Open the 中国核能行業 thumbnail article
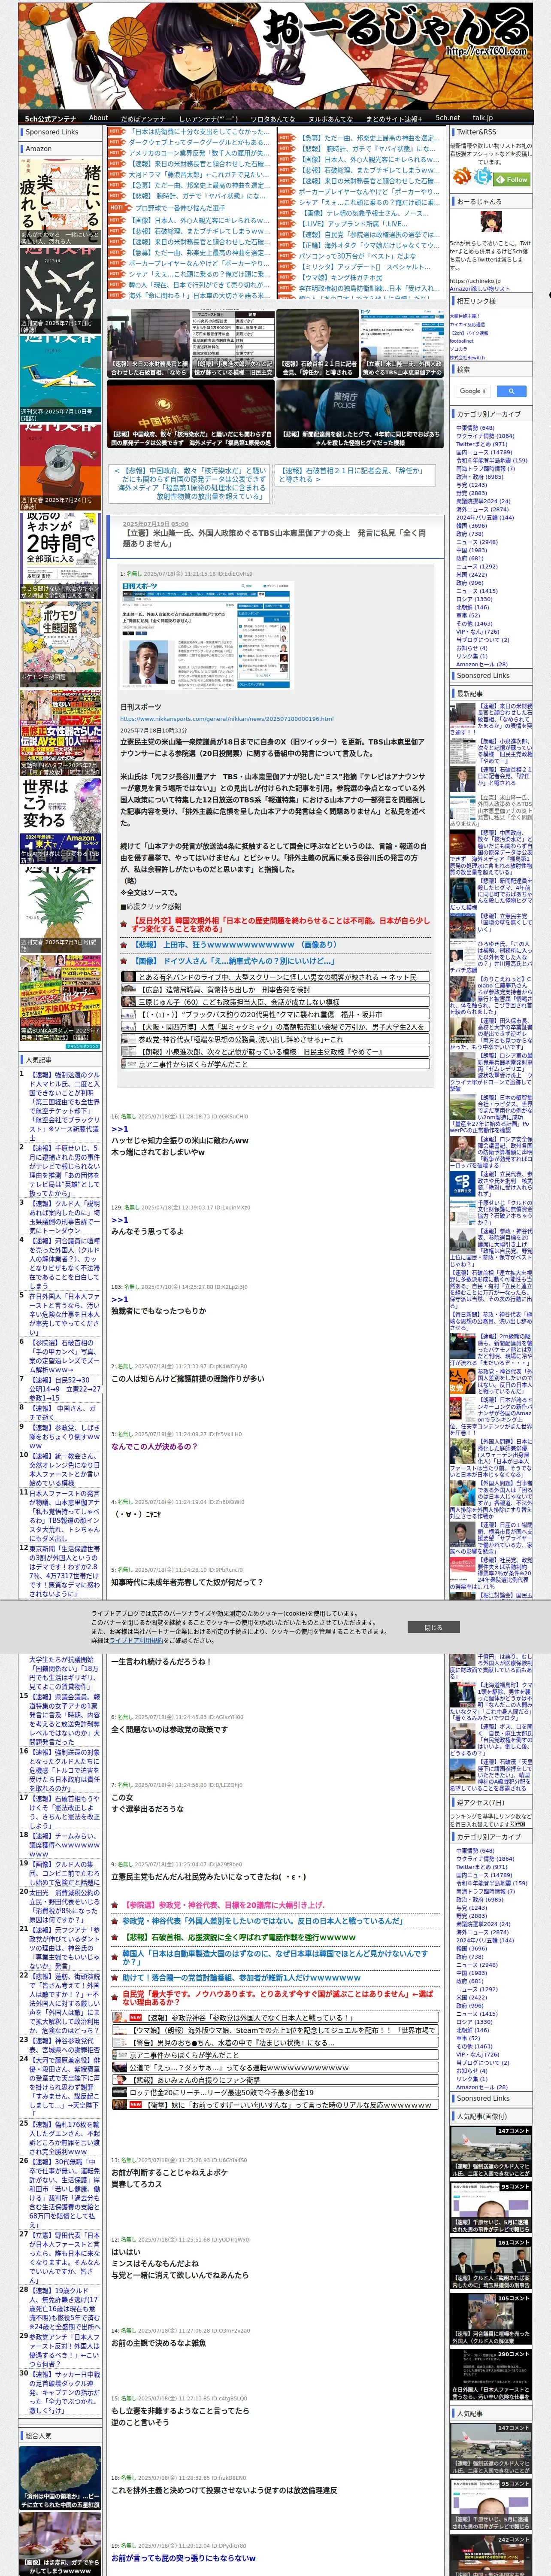551x2576 pixels. [190, 413]
